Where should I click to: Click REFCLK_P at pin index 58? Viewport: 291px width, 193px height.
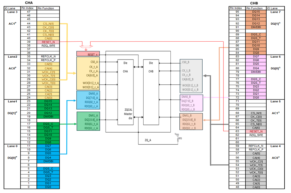pos(256,150)
